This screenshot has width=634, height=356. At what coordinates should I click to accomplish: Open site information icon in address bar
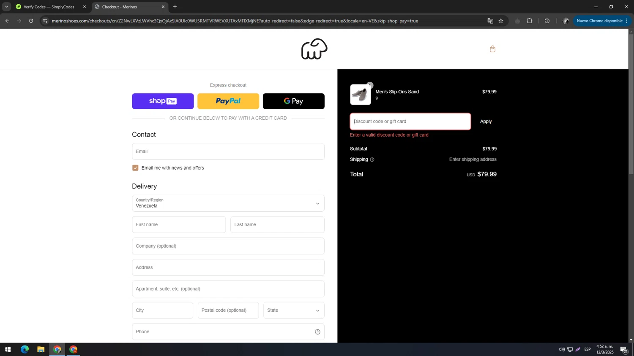pyautogui.click(x=45, y=21)
